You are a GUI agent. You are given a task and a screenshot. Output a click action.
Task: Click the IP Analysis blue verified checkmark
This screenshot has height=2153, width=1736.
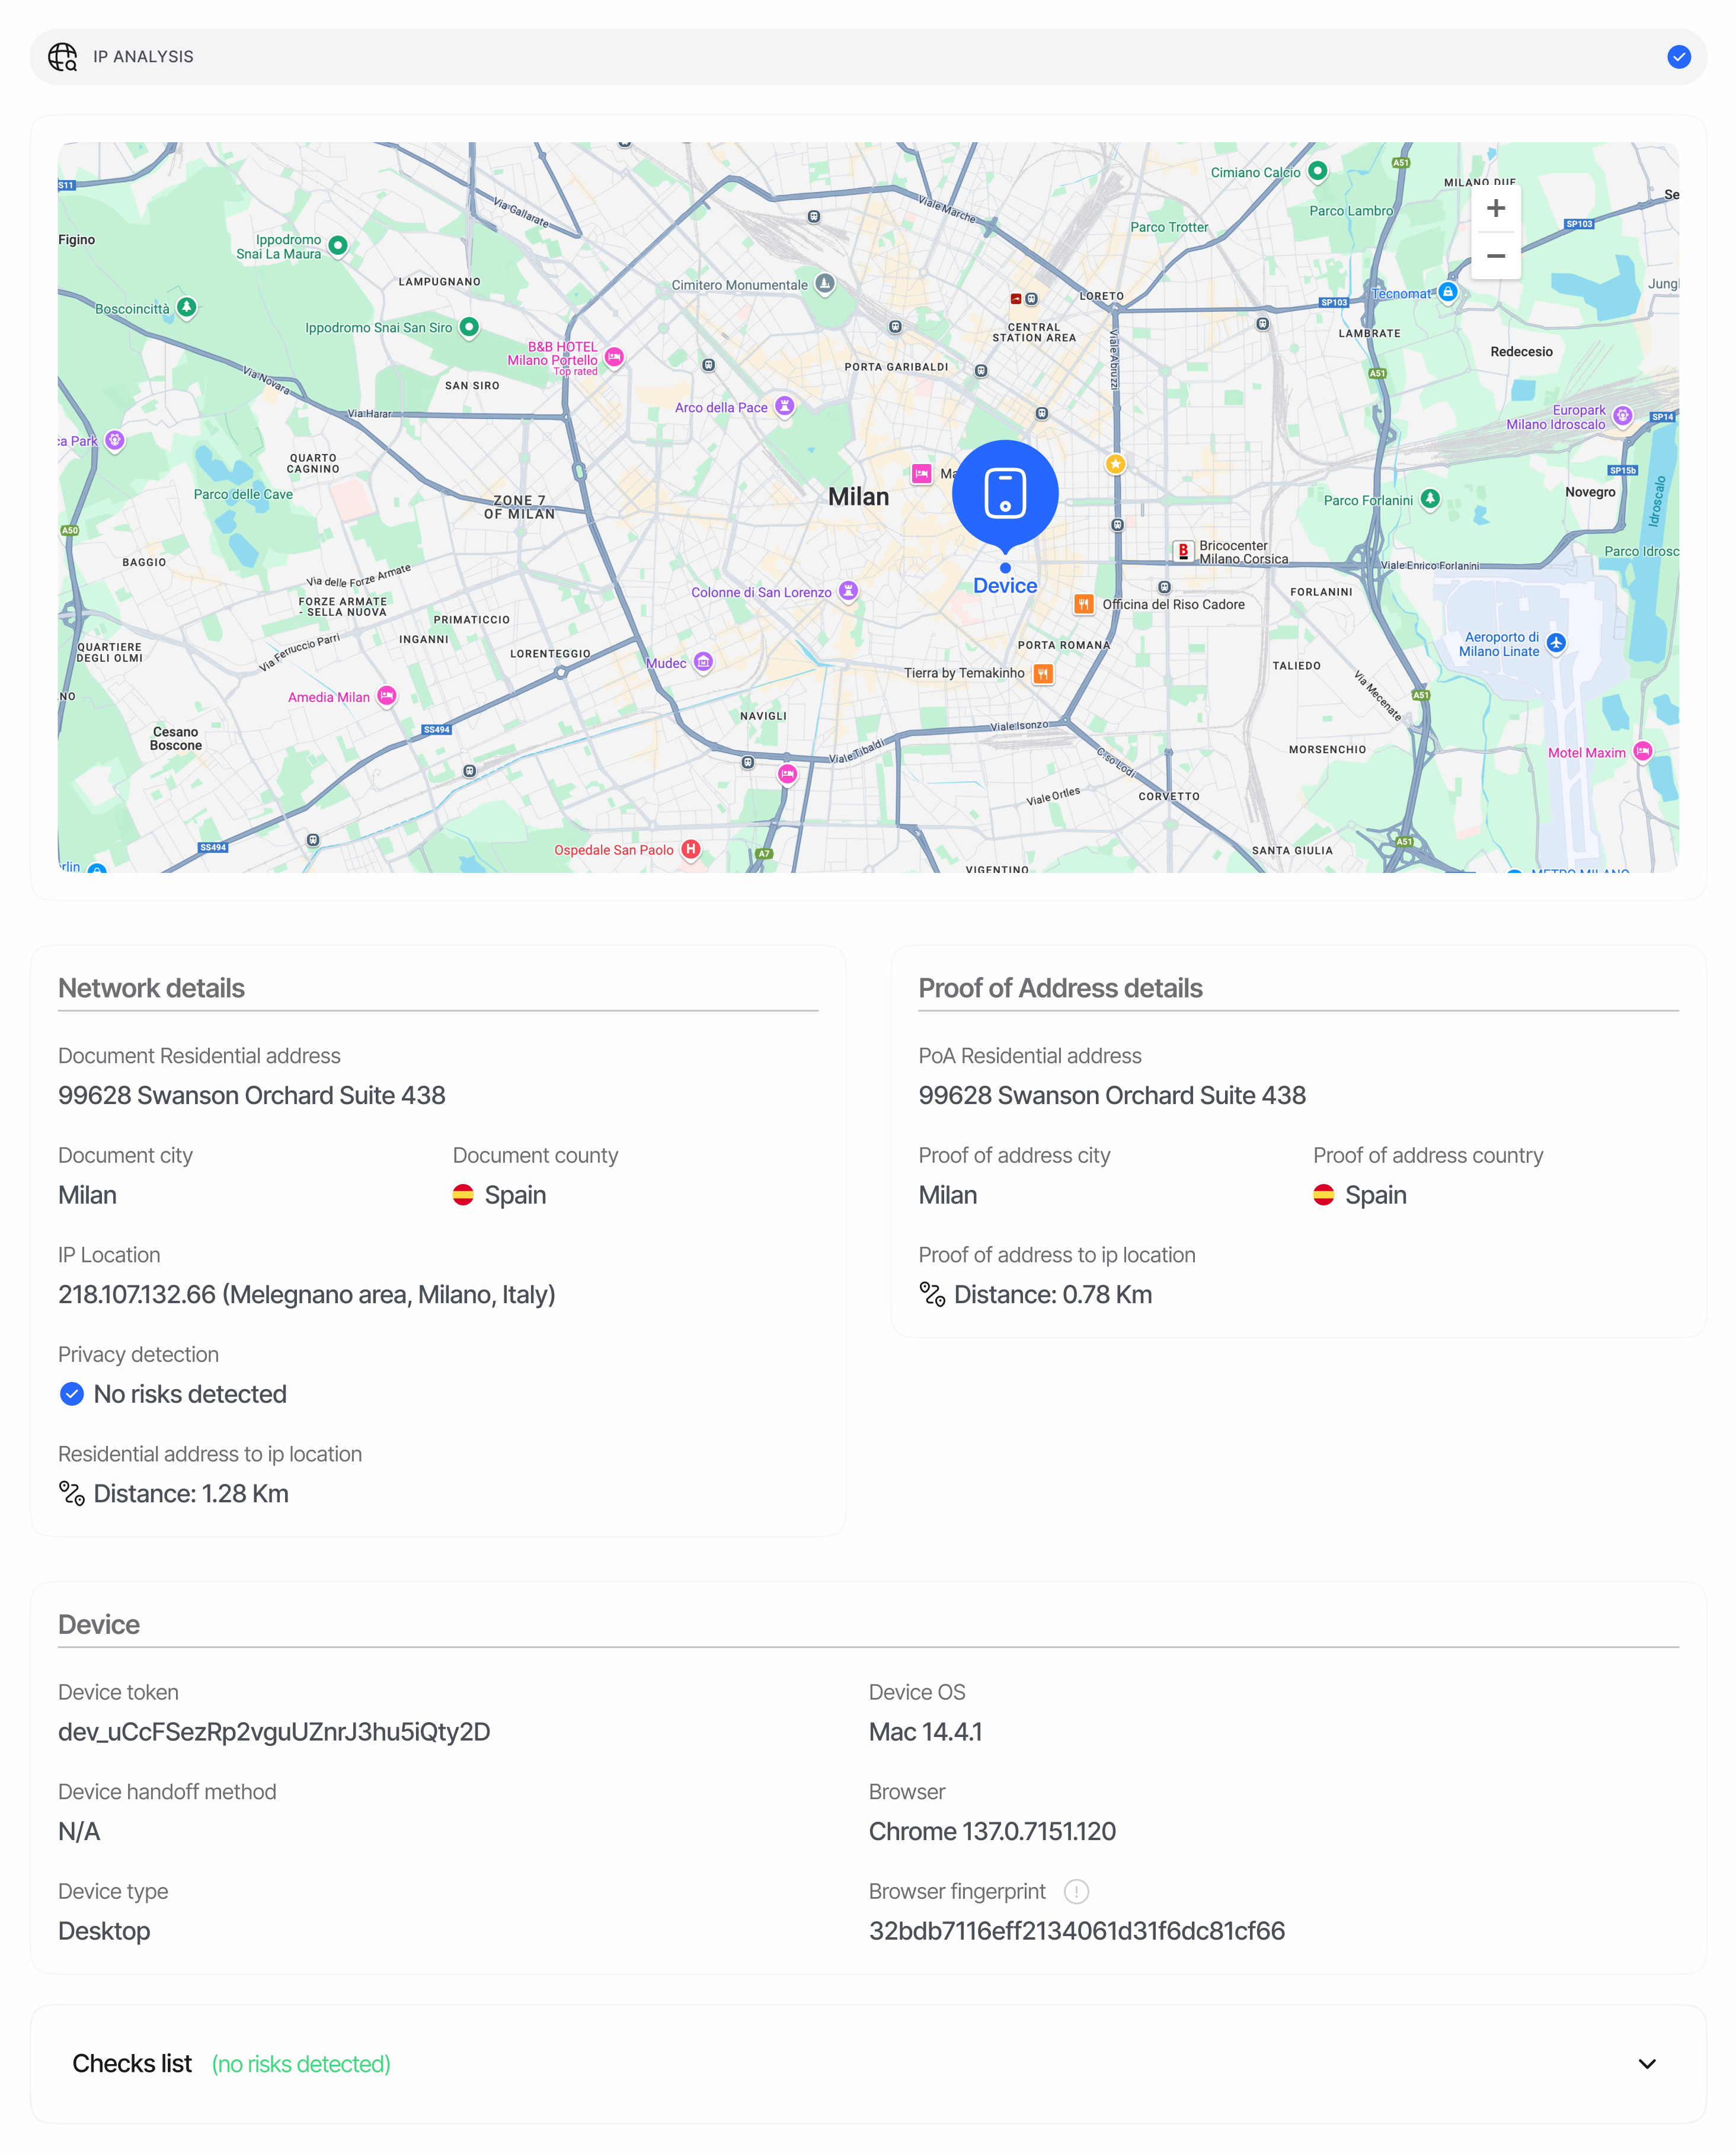(x=1678, y=57)
